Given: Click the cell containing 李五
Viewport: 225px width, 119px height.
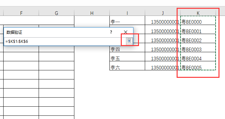Looking at the screenshot, I should pyautogui.click(x=127, y=57).
